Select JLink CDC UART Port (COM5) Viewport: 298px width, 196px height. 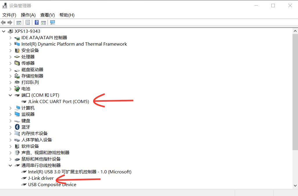coord(58,102)
